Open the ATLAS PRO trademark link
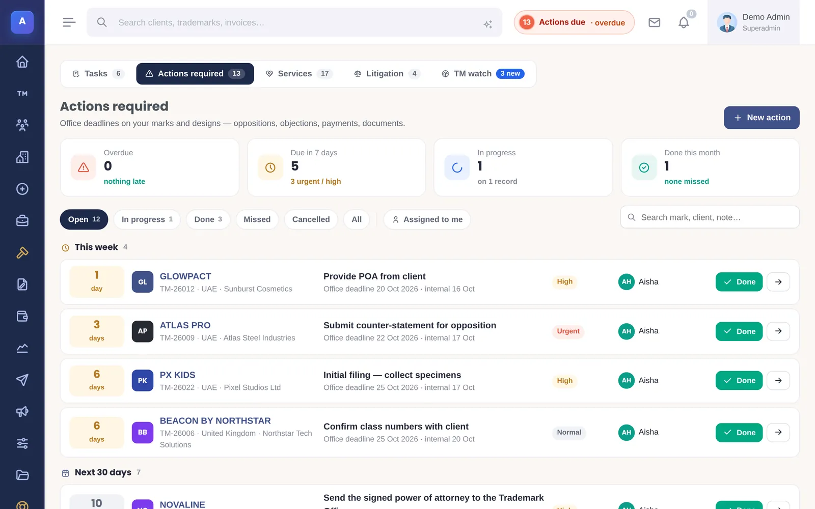This screenshot has width=815, height=509. point(185,325)
